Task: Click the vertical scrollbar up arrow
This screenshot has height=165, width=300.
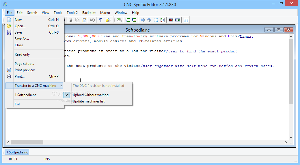Action: [x=291, y=36]
